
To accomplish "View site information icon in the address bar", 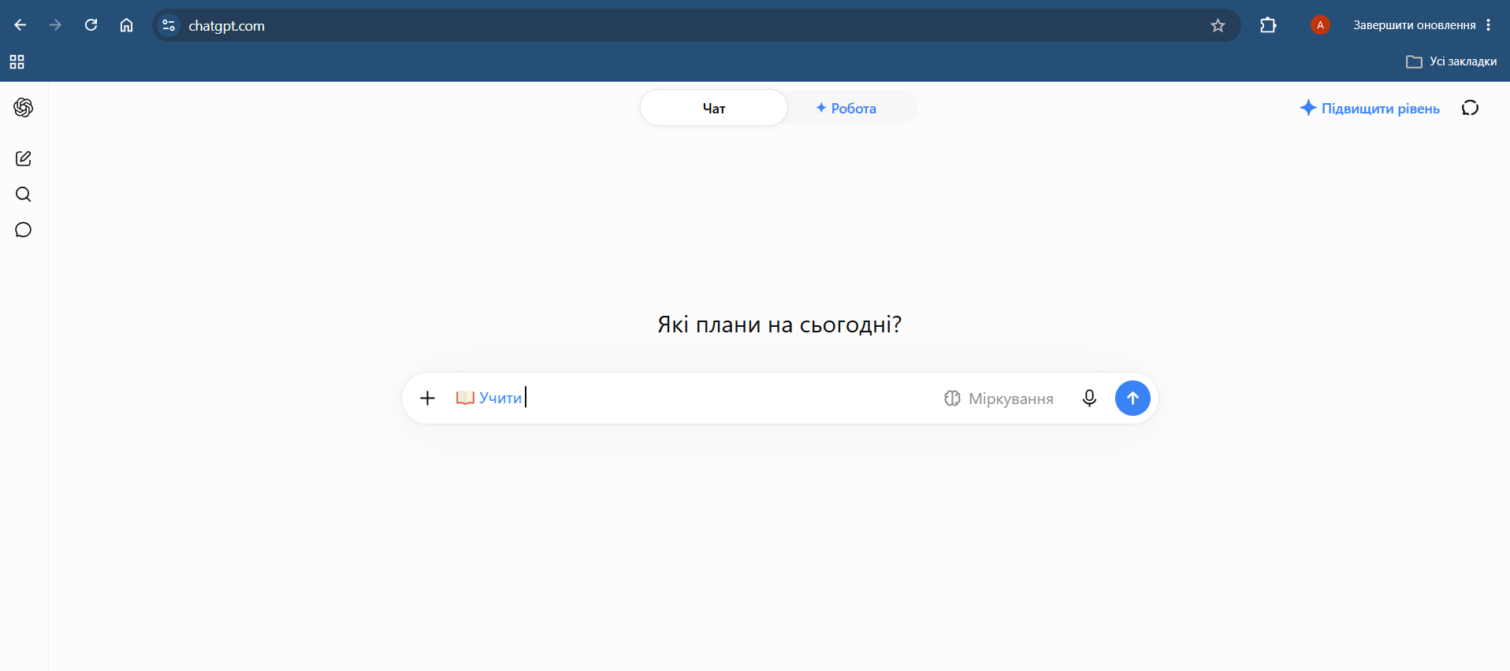I will click(169, 25).
